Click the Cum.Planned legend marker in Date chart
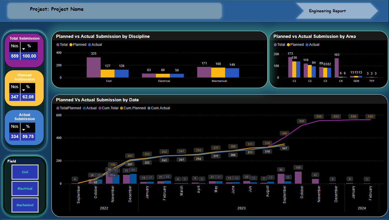Screen dimensions: 389x220 point(121,108)
